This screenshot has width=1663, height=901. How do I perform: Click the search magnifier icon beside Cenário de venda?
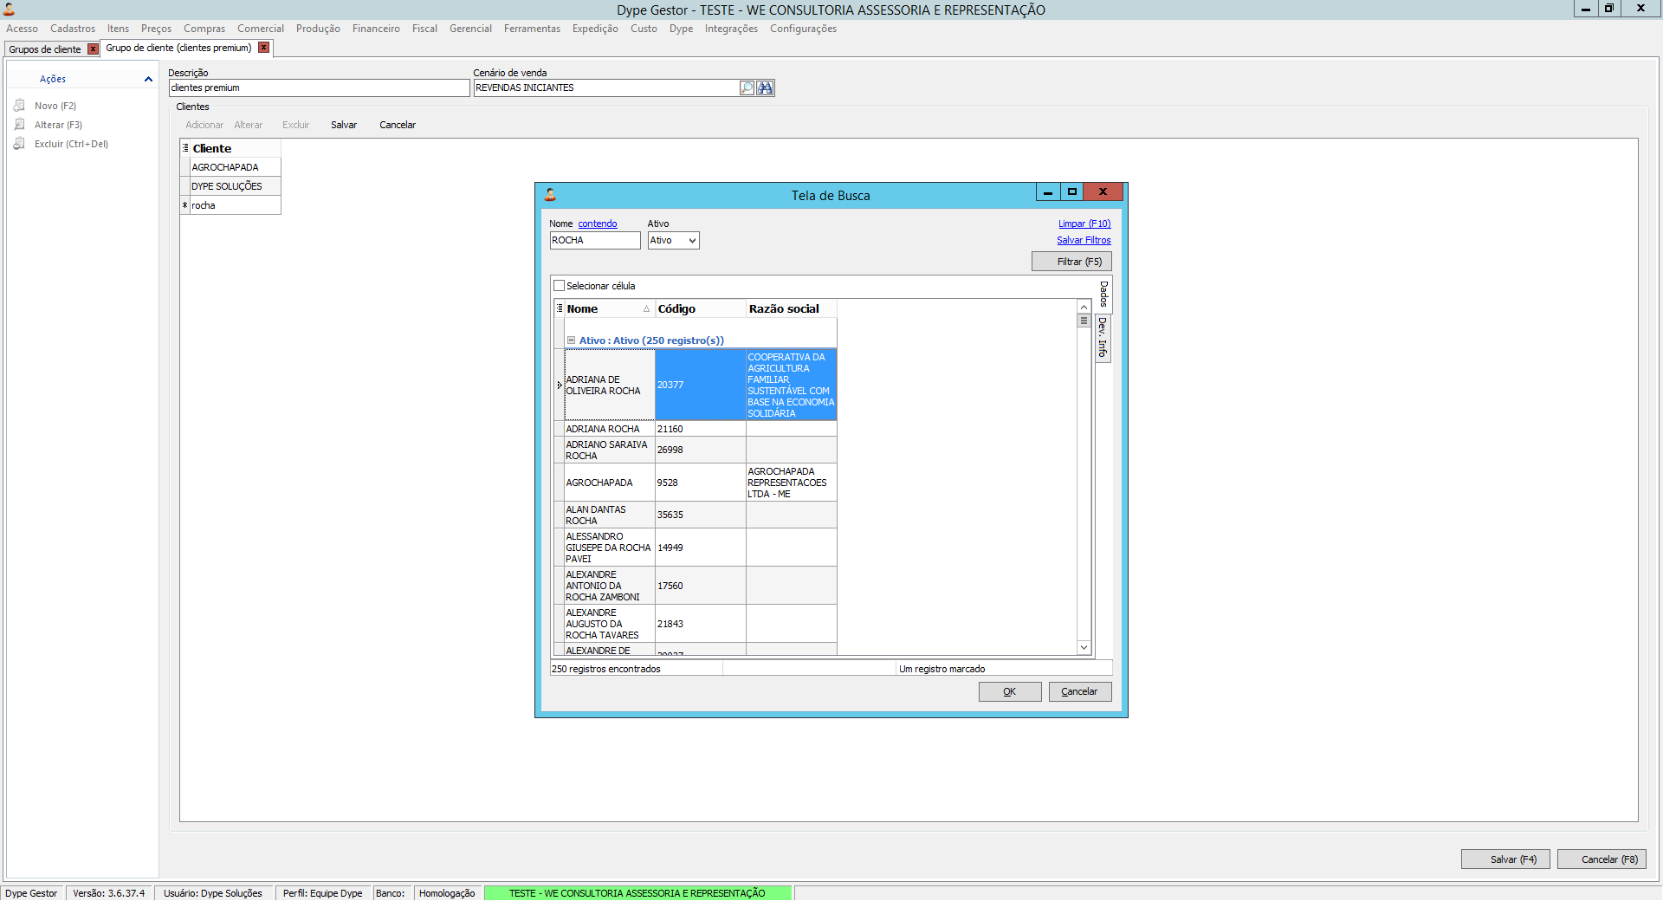(747, 88)
